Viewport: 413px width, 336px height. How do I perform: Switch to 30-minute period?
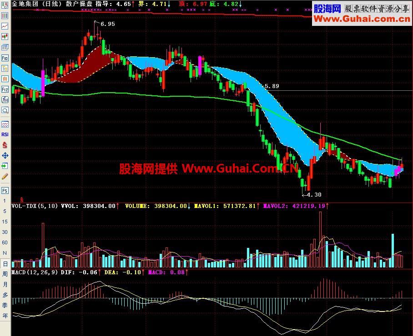5,232
